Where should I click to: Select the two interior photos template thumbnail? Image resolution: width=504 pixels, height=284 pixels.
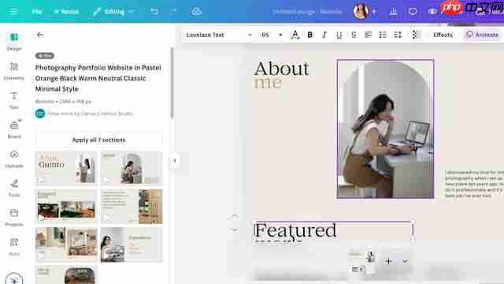coord(66,244)
